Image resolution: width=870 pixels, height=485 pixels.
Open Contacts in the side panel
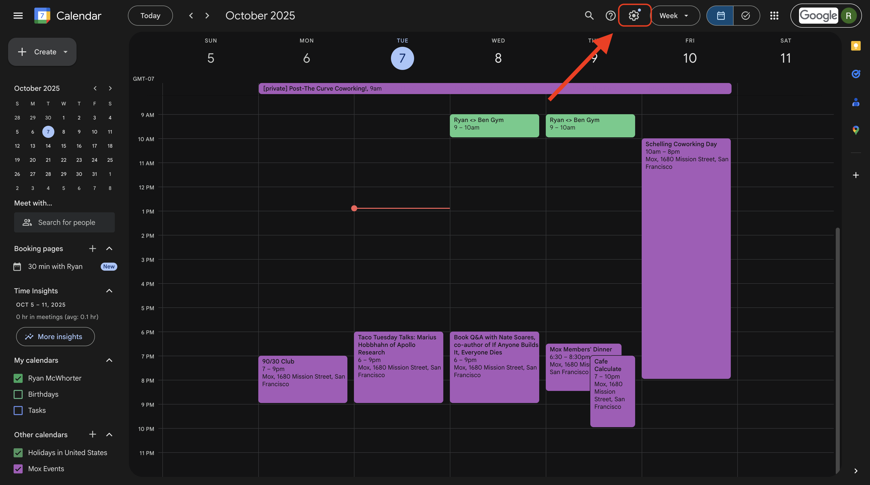856,102
